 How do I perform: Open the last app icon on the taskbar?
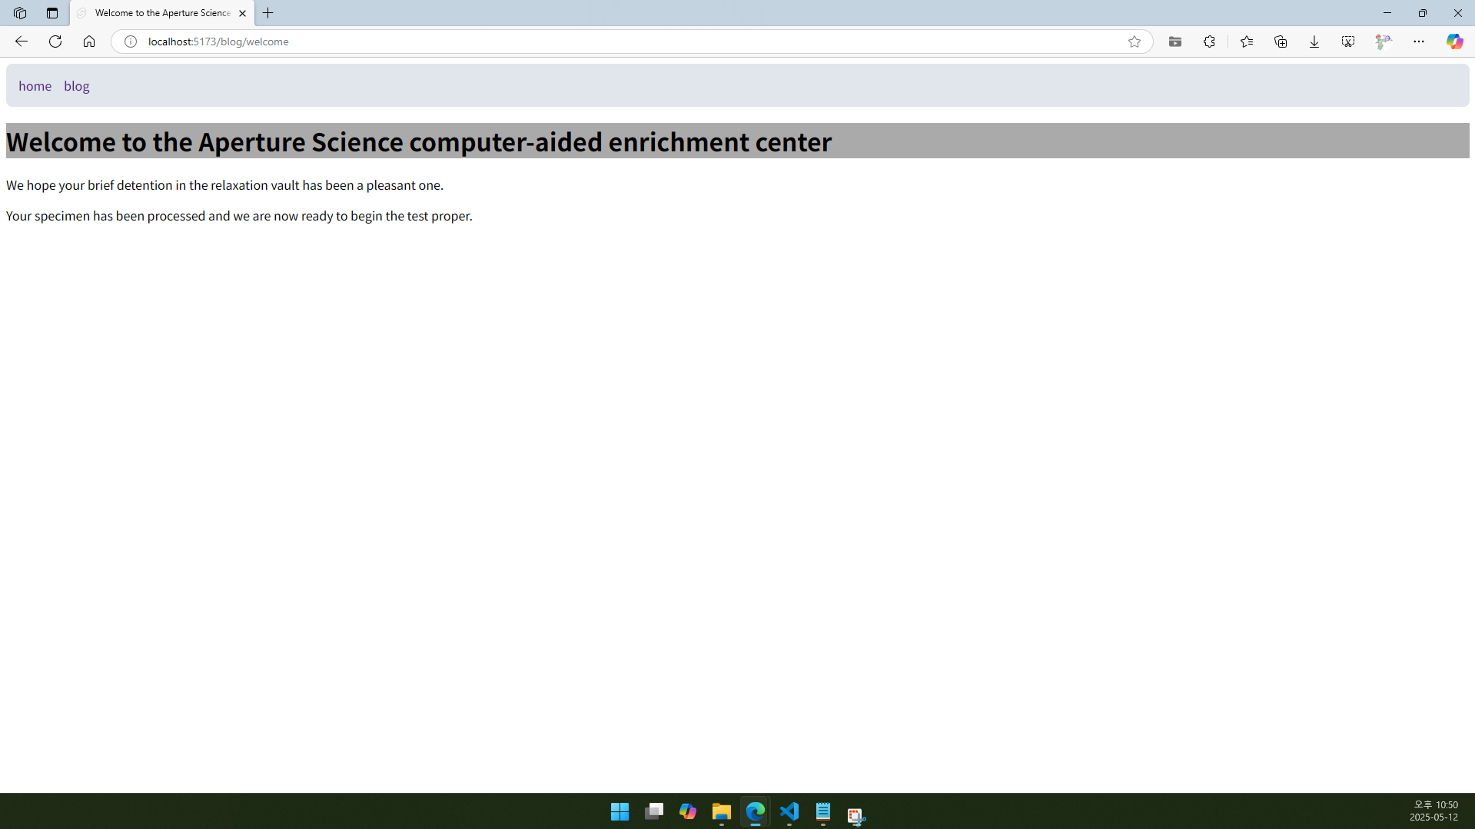(856, 814)
